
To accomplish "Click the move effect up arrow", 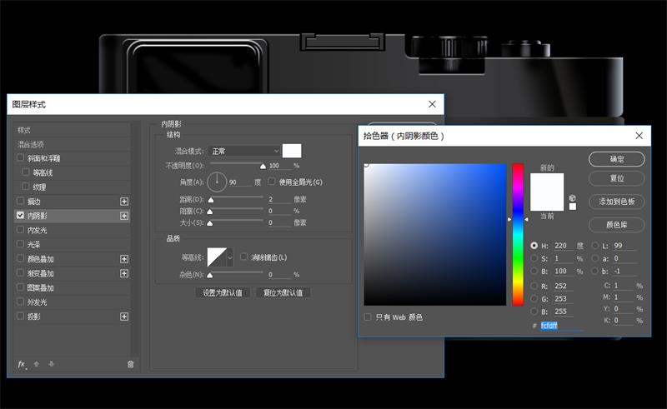I will 37,364.
